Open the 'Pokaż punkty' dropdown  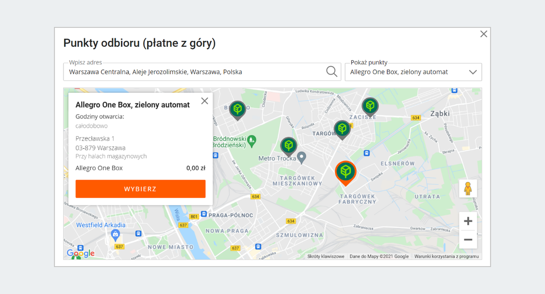(x=413, y=72)
